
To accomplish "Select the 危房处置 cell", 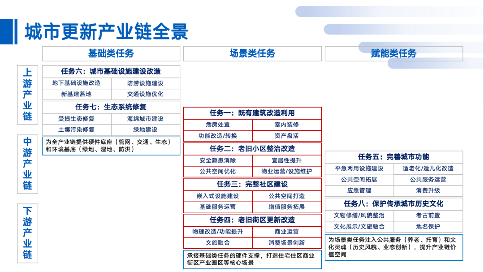I will click(x=218, y=125).
